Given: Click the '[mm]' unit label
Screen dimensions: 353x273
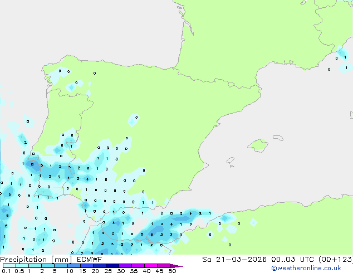Looking at the screenshot, I should (x=61, y=260).
